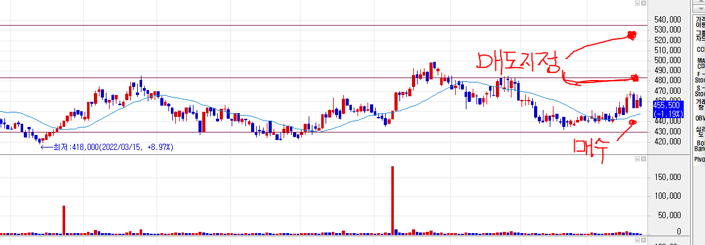Select the MACD indicator in side list
705x245 pixels.
pyautogui.click(x=701, y=63)
